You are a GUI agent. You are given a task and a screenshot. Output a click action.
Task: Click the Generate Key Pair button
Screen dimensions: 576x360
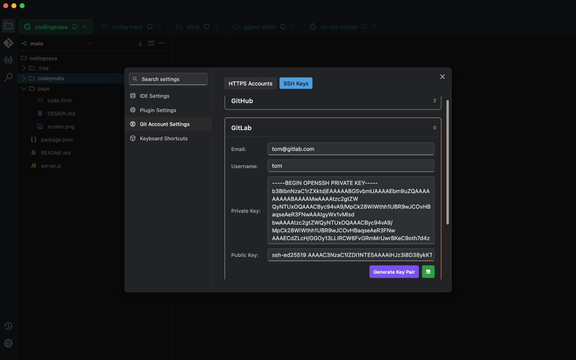(394, 272)
